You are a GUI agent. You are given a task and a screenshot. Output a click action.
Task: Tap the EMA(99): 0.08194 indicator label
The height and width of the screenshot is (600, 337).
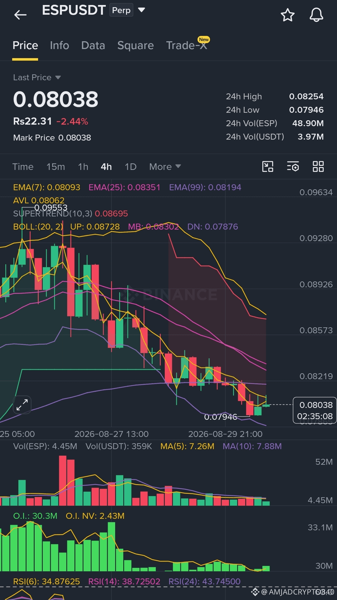(x=205, y=187)
